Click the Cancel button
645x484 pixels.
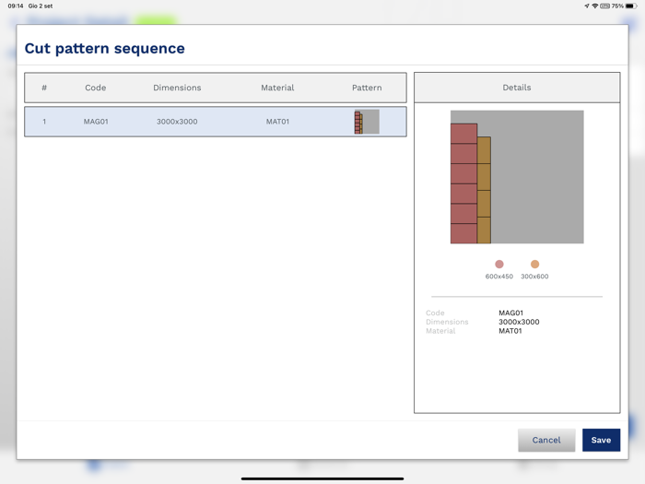point(546,440)
